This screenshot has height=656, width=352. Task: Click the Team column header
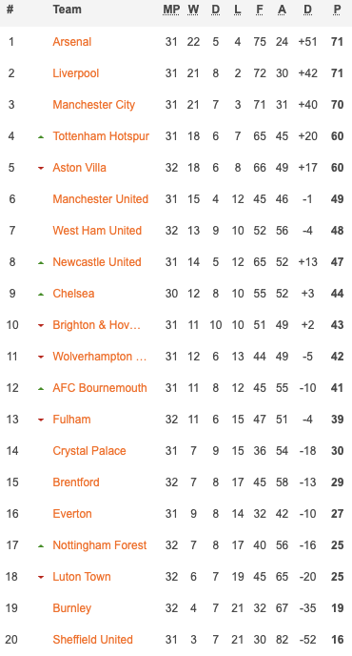(x=67, y=10)
